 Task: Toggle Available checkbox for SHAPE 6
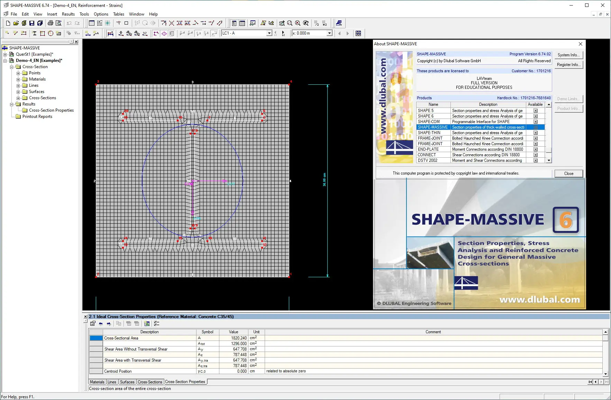[535, 116]
